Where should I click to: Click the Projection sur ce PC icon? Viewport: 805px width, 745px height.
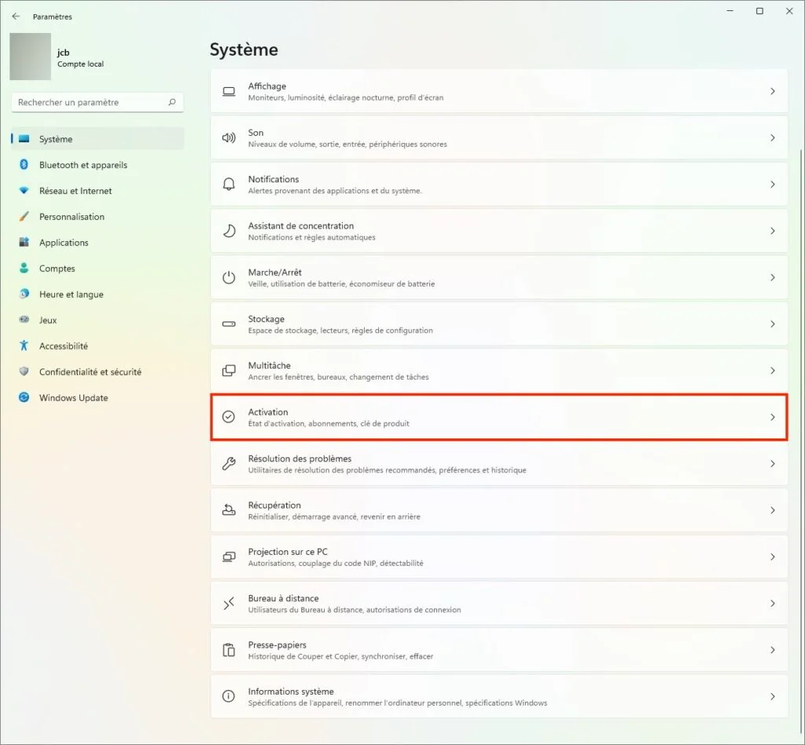pos(229,556)
